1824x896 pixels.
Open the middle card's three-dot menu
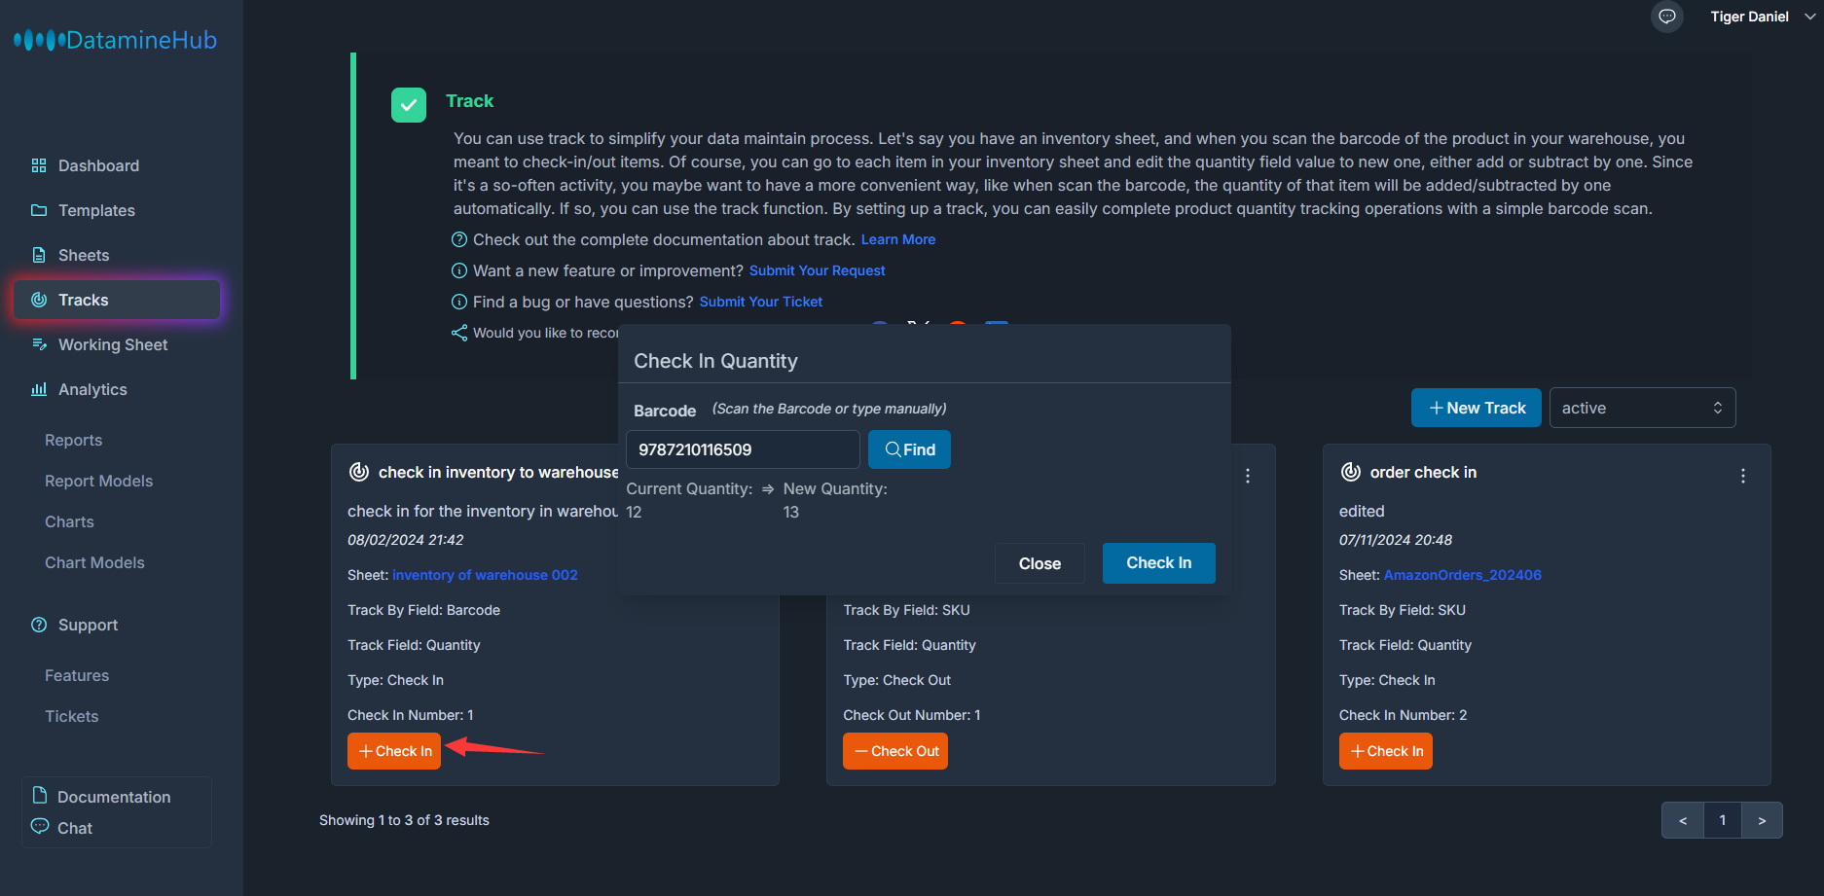tap(1248, 476)
